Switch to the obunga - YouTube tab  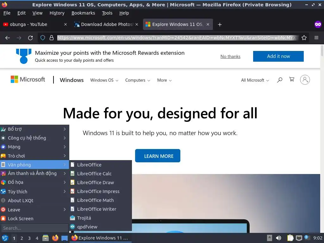33,24
